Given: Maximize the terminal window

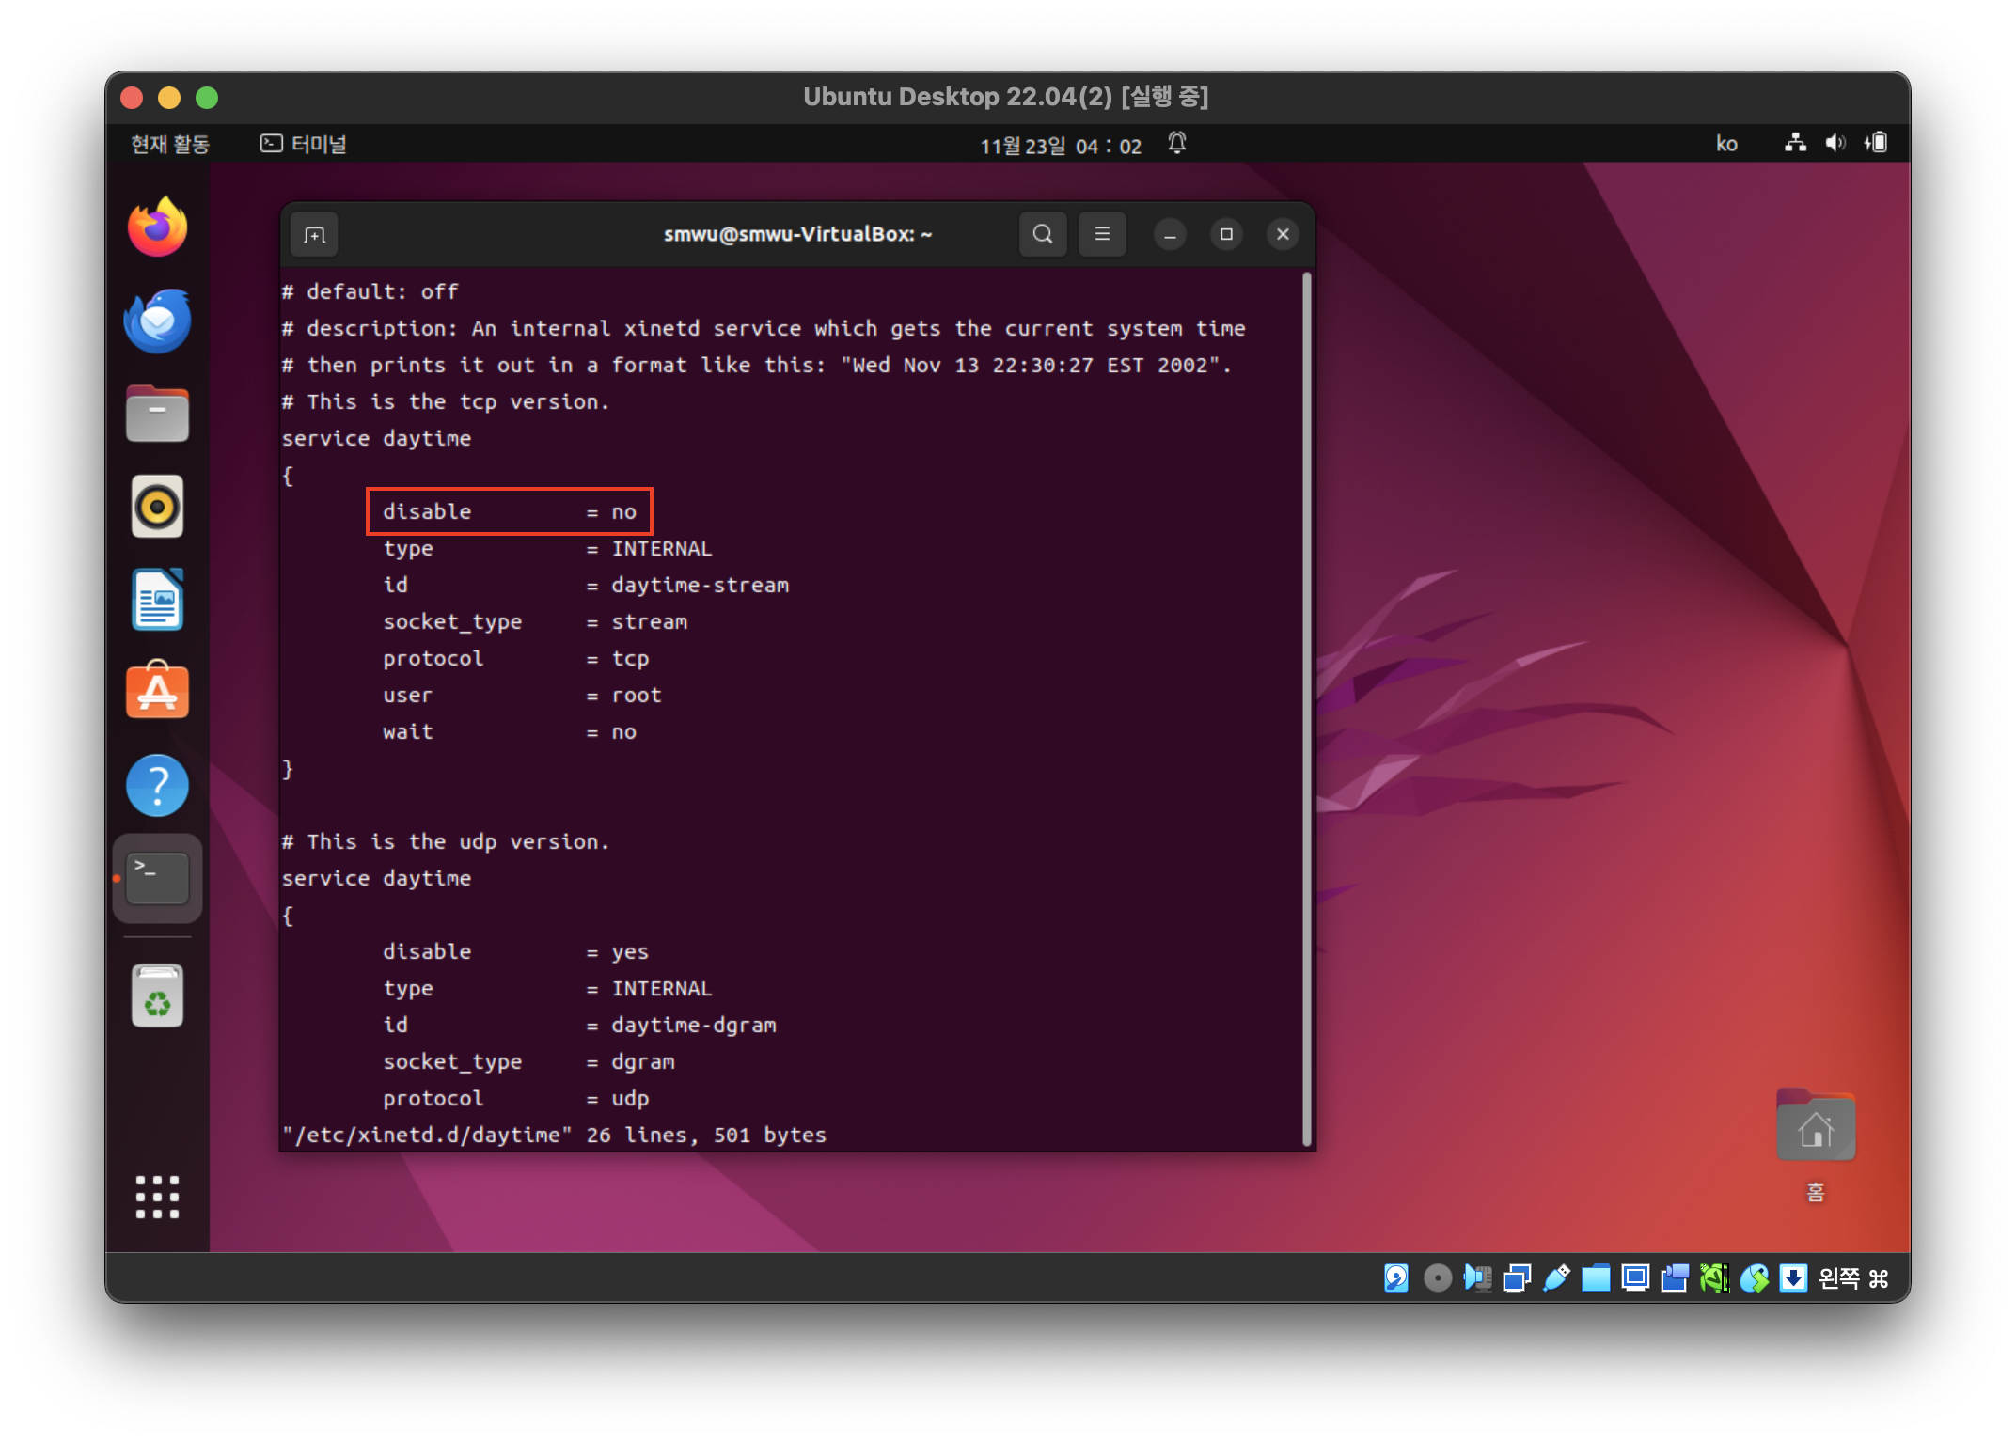Looking at the screenshot, I should (x=1226, y=234).
